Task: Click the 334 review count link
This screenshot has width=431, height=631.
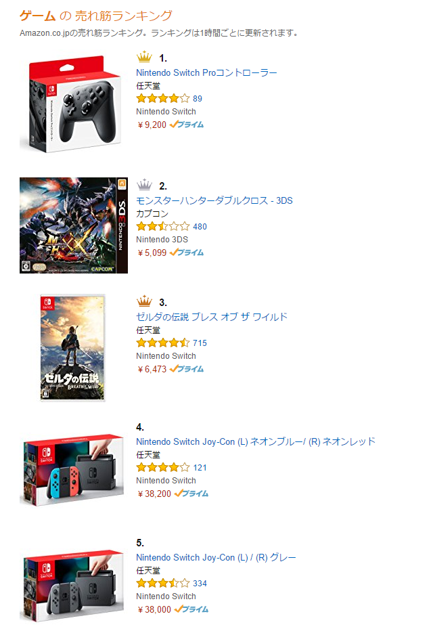Action: pyautogui.click(x=200, y=583)
